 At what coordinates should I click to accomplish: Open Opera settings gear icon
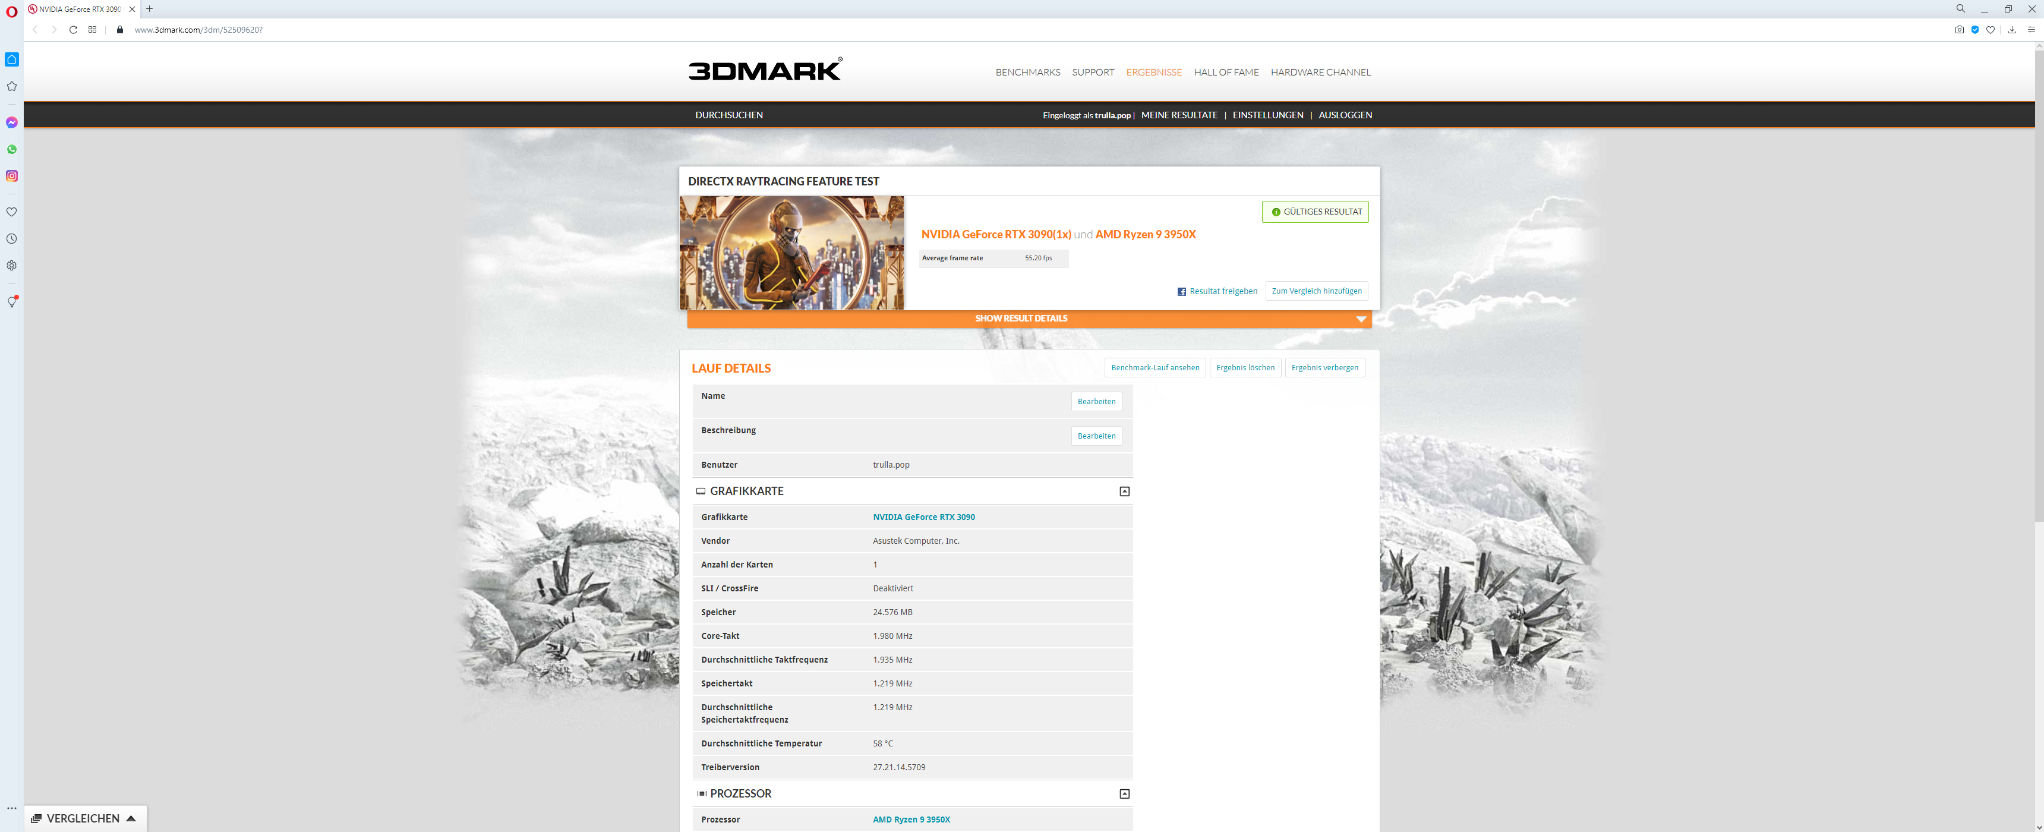click(x=12, y=265)
